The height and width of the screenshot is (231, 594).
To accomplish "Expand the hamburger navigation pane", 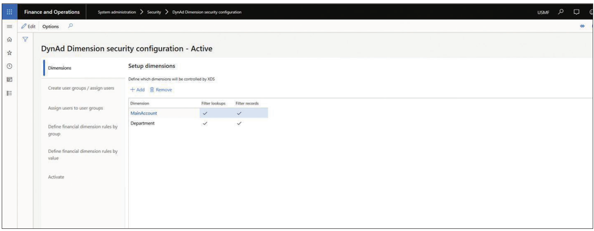I will point(9,27).
